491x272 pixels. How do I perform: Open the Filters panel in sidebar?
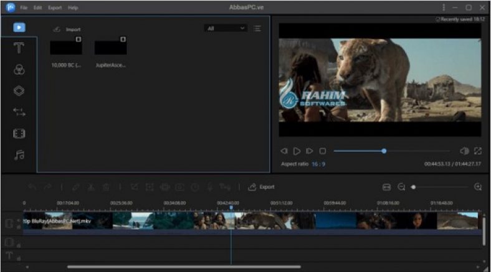[x=19, y=70]
